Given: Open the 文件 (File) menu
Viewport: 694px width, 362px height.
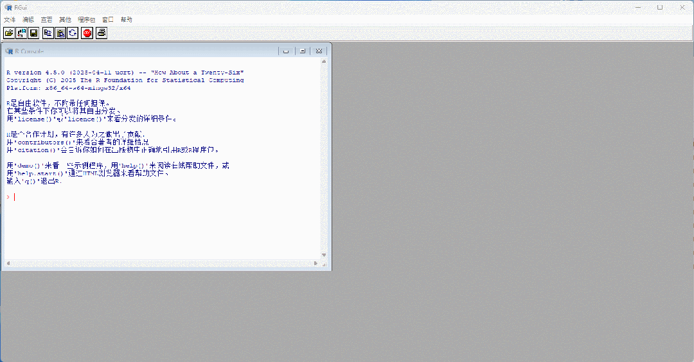Looking at the screenshot, I should point(10,19).
